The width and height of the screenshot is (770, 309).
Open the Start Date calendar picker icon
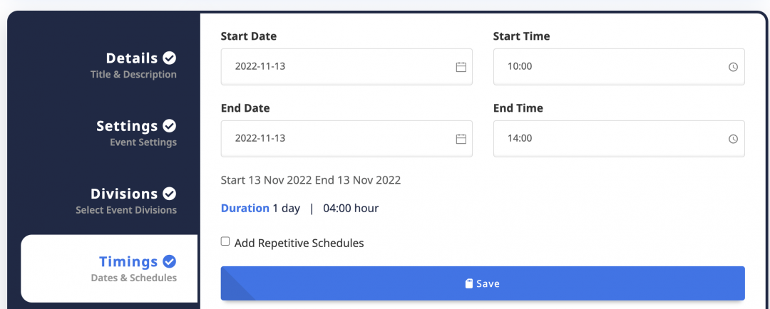pyautogui.click(x=461, y=67)
